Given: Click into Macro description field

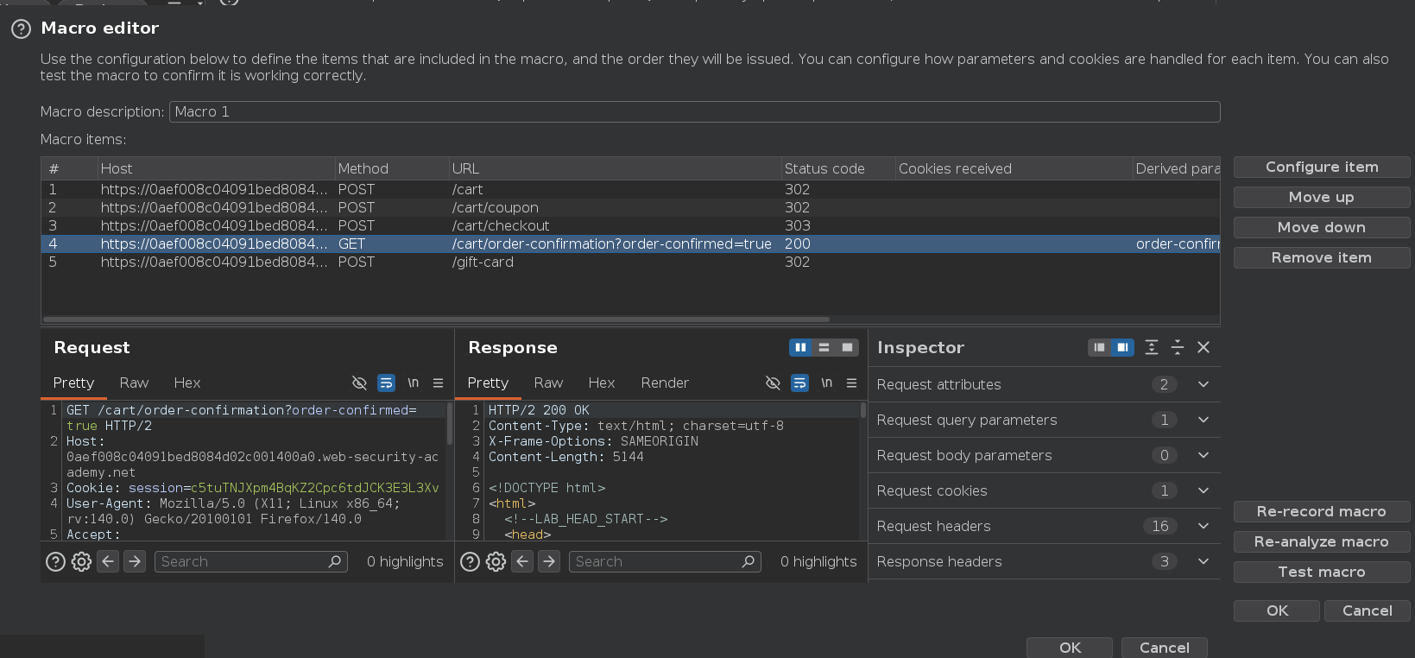Looking at the screenshot, I should (x=694, y=111).
